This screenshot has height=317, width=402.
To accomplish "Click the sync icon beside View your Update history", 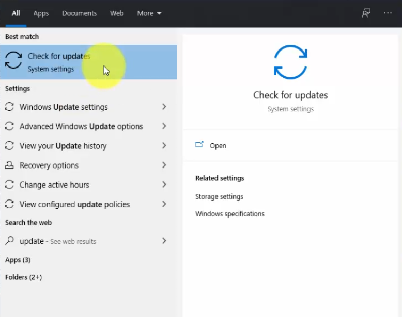I will click(9, 145).
